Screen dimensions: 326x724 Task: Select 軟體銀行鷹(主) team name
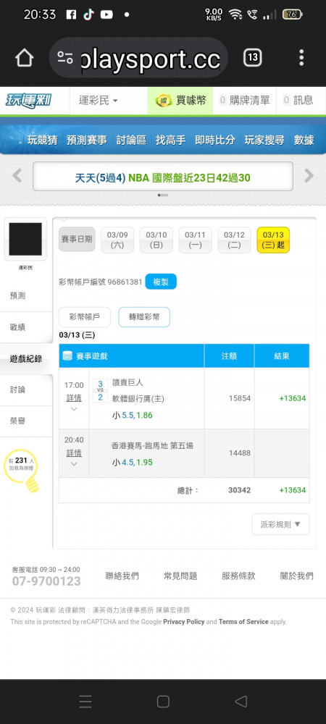(138, 398)
